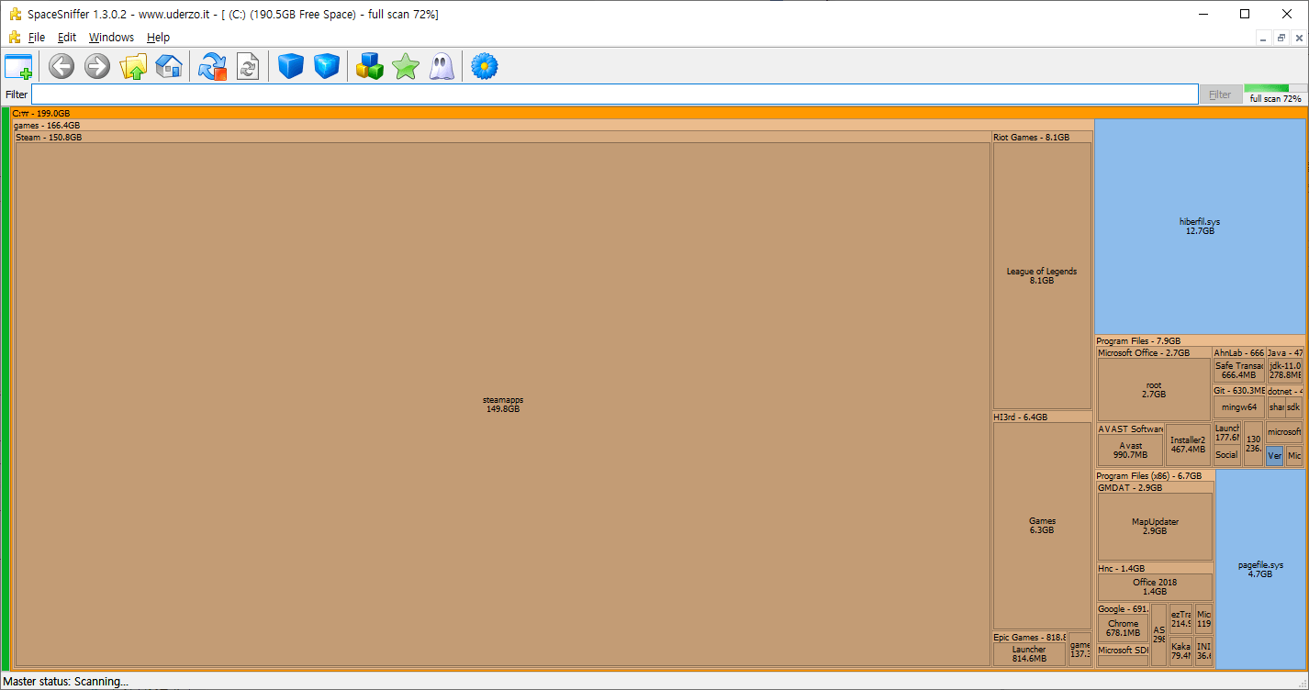Select the Avast 990.7MB block

pyautogui.click(x=1131, y=451)
